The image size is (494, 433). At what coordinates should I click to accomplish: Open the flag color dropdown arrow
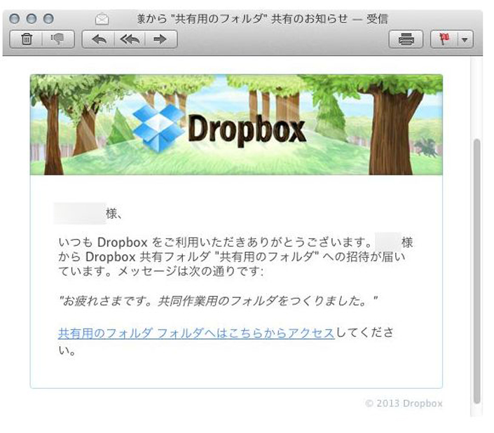click(x=465, y=39)
